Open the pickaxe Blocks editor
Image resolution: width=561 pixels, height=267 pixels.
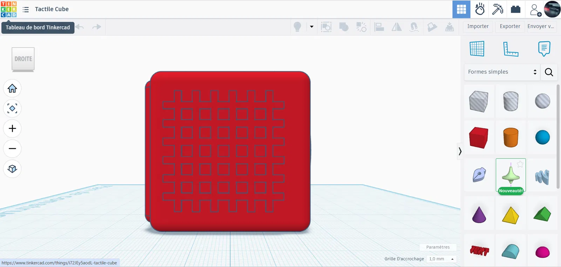[498, 9]
